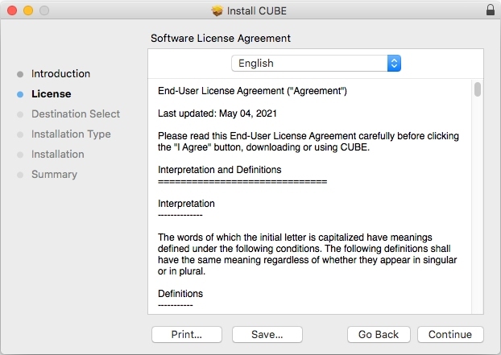Click the license text scrollbar thumb
This screenshot has height=355, width=501.
click(x=478, y=89)
